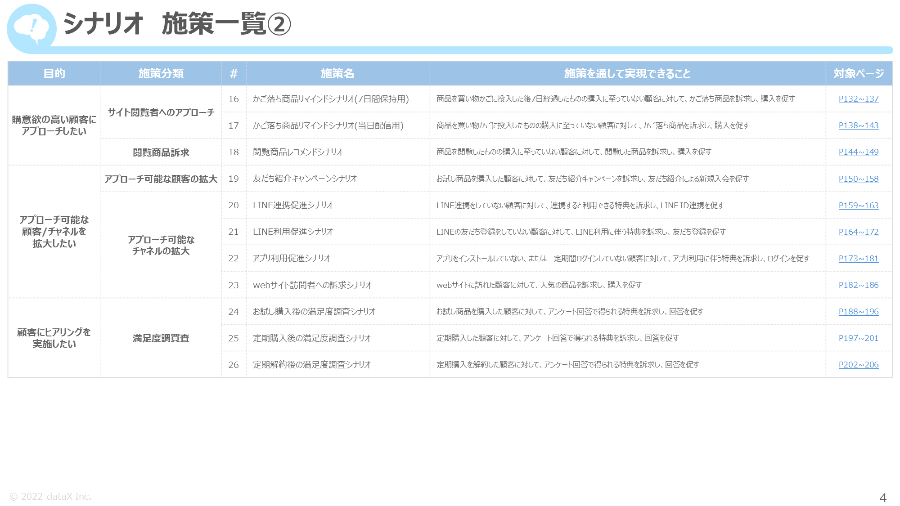900x506 pixels.
Task: Open page link P144~149
Action: (858, 152)
